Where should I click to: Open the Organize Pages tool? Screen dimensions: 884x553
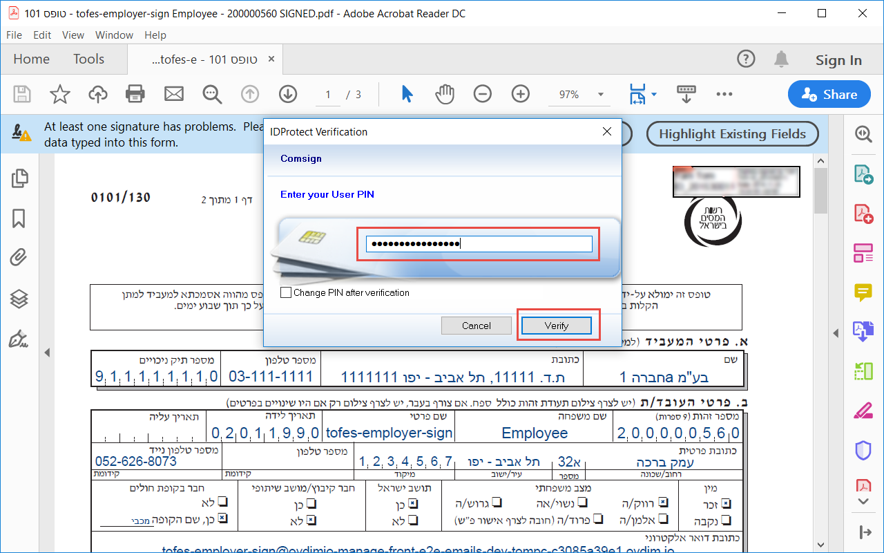tap(863, 253)
